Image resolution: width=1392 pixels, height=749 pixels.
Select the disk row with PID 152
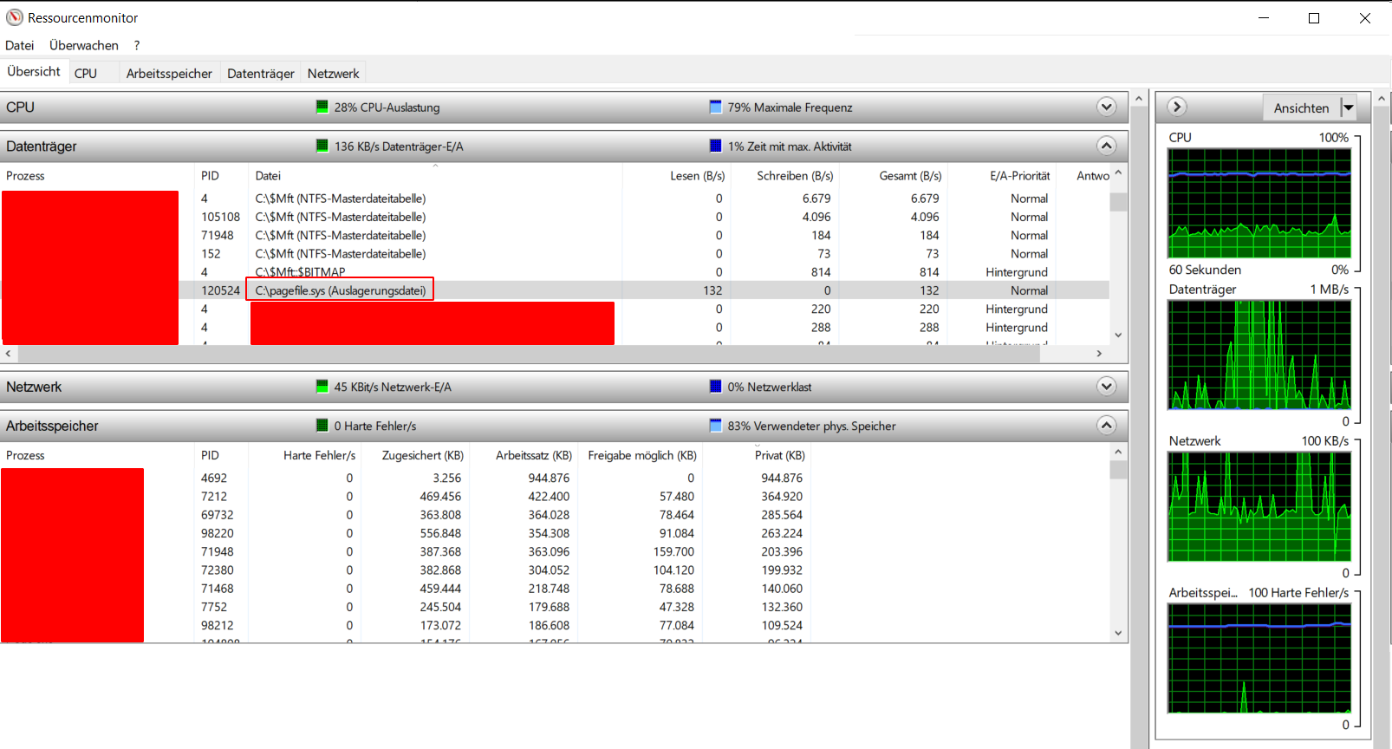556,254
